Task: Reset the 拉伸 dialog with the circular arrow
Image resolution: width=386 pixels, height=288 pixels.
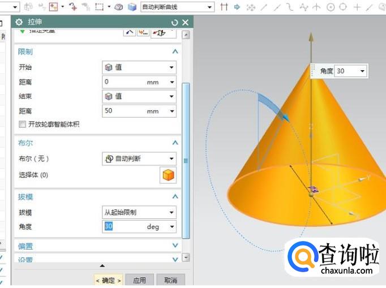Action: 174,23
